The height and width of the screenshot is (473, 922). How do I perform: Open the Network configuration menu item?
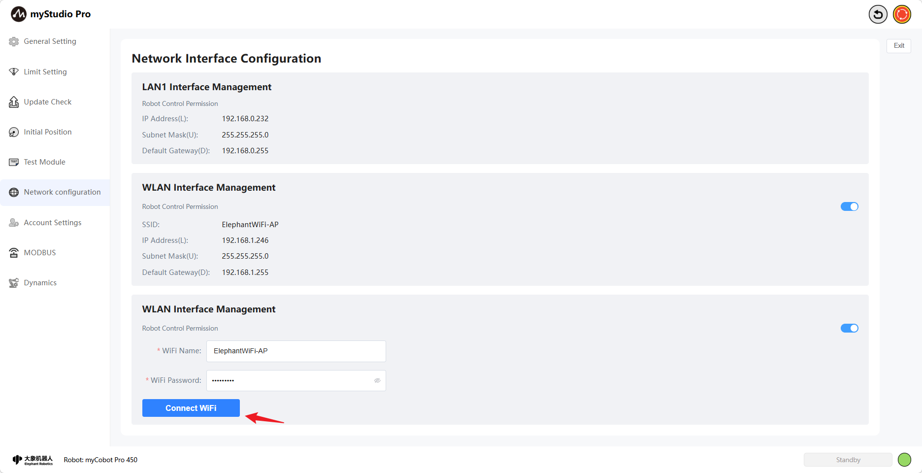point(62,192)
